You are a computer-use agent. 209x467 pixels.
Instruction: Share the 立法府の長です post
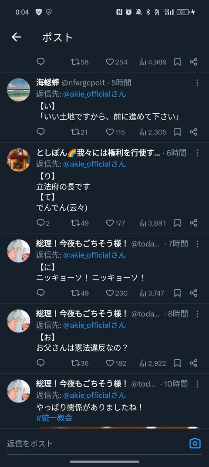coord(193,223)
